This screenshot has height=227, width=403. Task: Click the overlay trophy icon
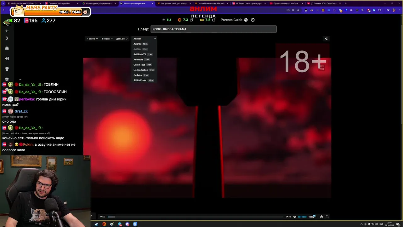(7, 69)
